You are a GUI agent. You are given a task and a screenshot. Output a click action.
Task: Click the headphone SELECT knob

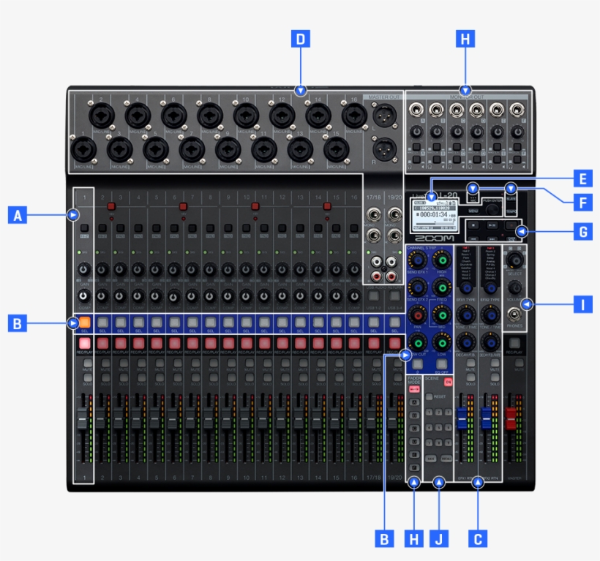[x=514, y=260]
